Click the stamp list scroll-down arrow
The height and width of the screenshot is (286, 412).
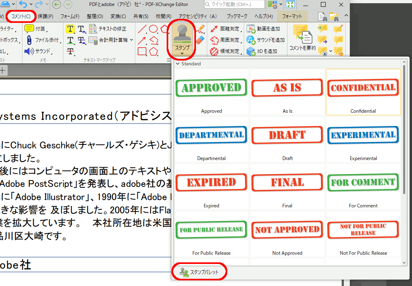[404, 262]
